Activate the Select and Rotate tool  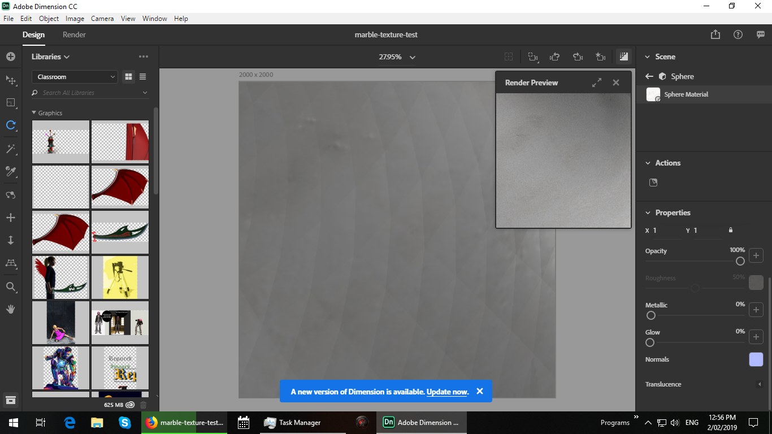coord(11,125)
